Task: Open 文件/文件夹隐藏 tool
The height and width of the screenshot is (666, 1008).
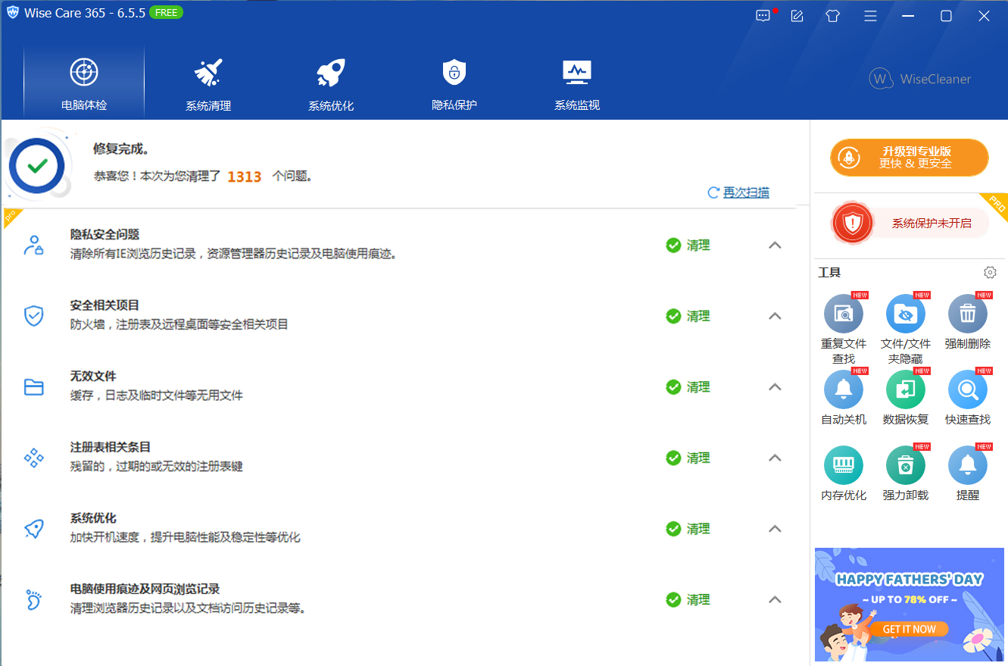Action: pos(906,330)
